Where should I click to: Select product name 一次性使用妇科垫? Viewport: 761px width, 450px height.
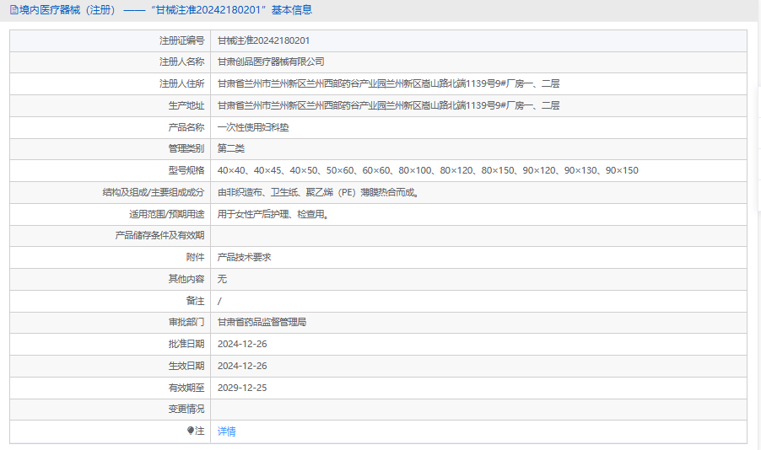(x=253, y=127)
